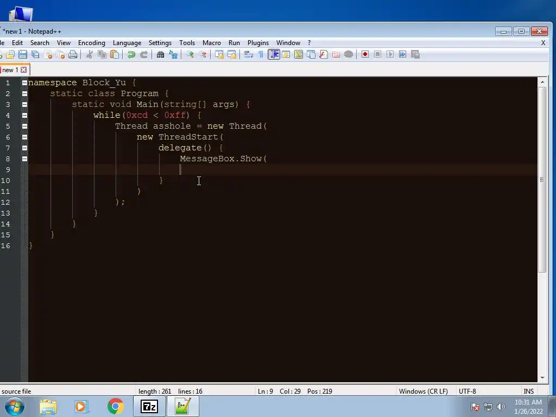This screenshot has height=417, width=556.
Task: Print the document with the printer icon
Action: [73, 54]
